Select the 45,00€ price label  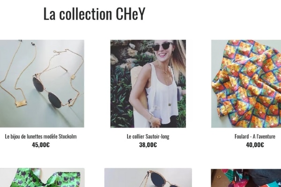pos(41,144)
